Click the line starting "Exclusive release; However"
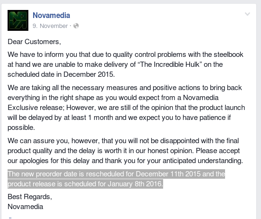 (x=126, y=108)
